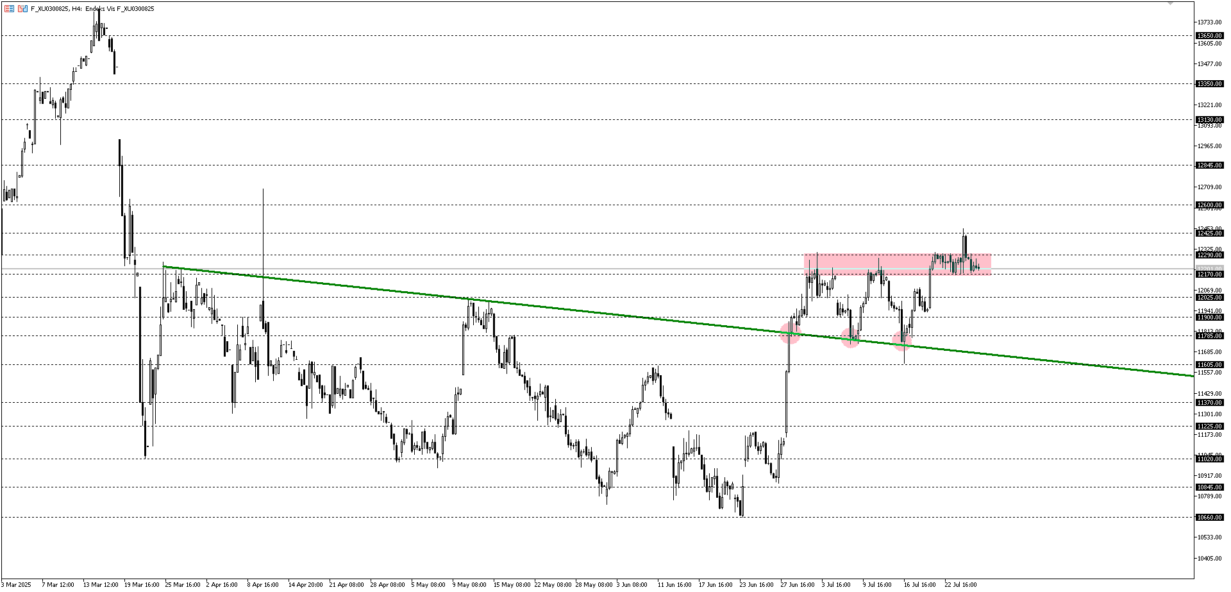Select the 11785.00 horizontal level label
The width and height of the screenshot is (1231, 592).
[1210, 335]
